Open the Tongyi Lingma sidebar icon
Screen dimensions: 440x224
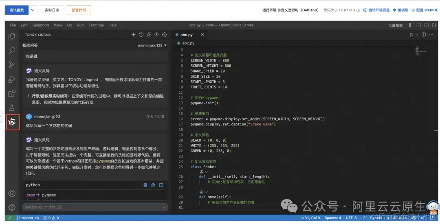pyautogui.click(x=12, y=122)
